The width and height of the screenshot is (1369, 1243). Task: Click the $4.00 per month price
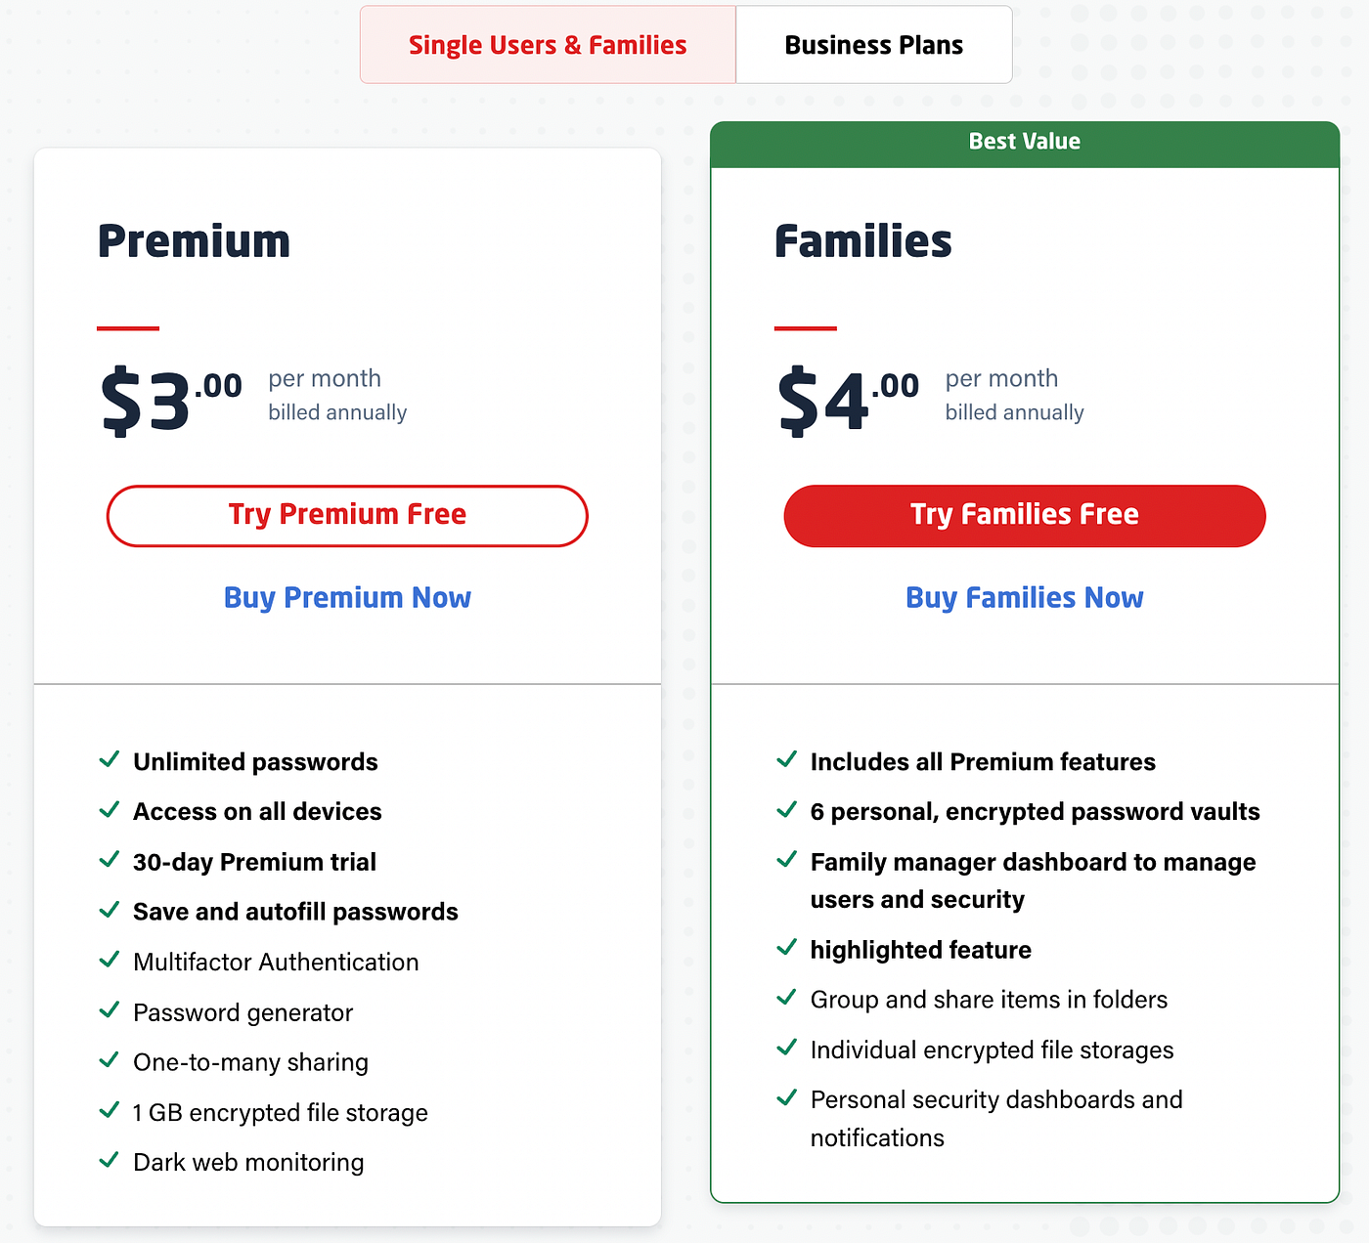(848, 399)
